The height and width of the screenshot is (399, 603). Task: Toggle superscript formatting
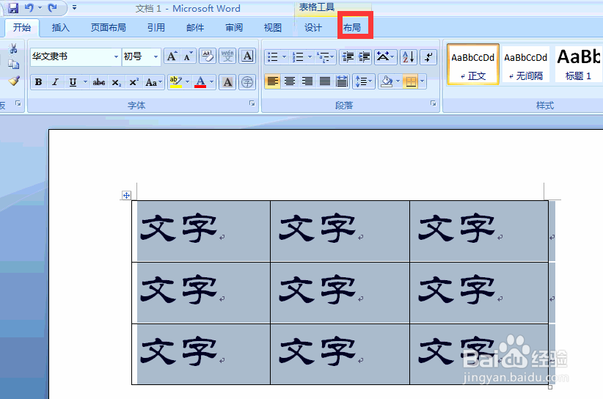pyautogui.click(x=134, y=82)
